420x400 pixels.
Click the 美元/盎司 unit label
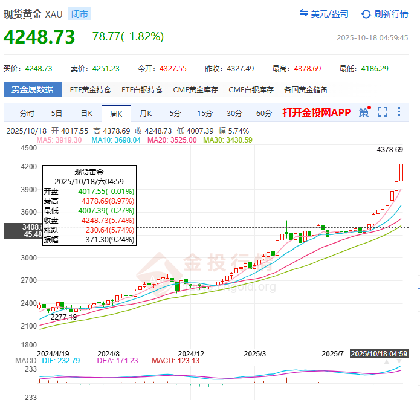(330, 14)
